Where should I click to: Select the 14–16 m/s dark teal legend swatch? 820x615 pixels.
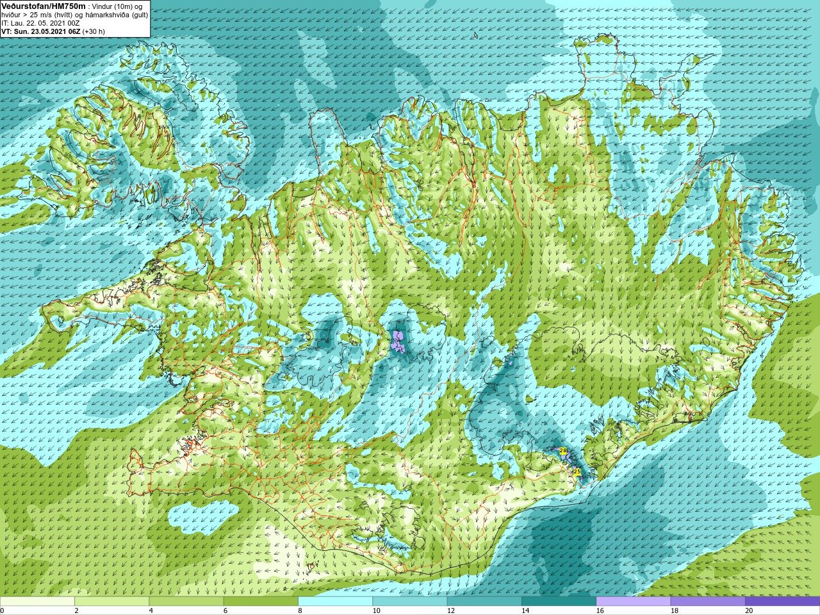559,602
